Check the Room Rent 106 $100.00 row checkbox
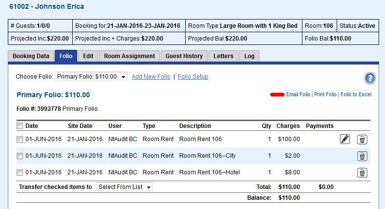The image size is (385, 209). [x=20, y=140]
